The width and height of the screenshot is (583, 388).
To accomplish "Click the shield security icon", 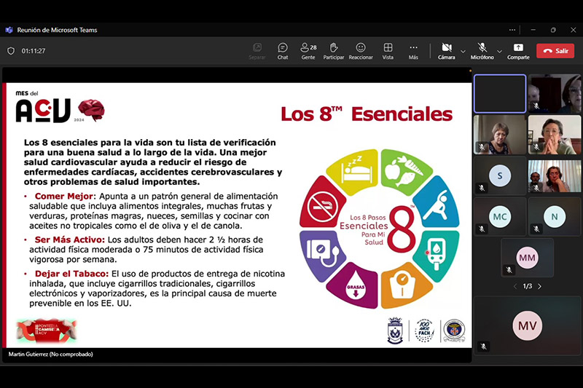I will (11, 51).
